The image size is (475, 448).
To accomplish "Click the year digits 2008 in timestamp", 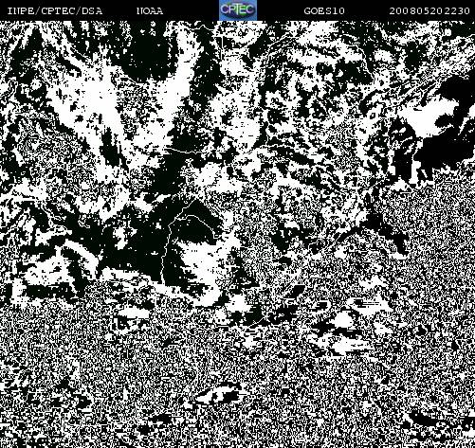I will [x=403, y=11].
